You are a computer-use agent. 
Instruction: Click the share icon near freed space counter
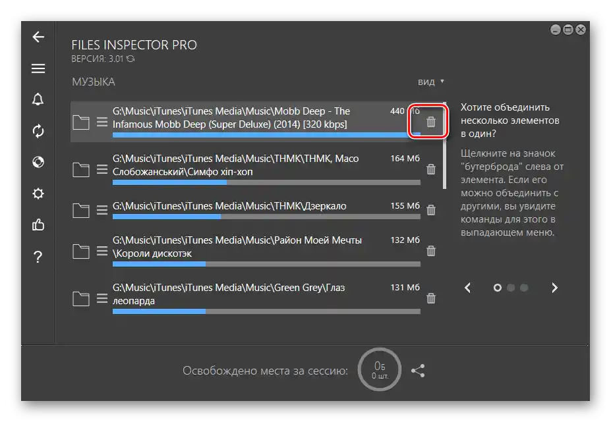coord(418,371)
